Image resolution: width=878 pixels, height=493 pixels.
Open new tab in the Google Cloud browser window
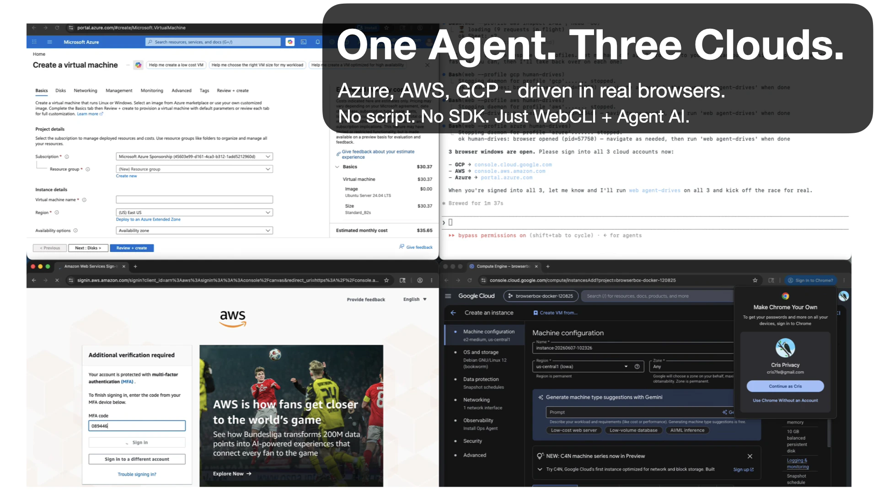[548, 267]
